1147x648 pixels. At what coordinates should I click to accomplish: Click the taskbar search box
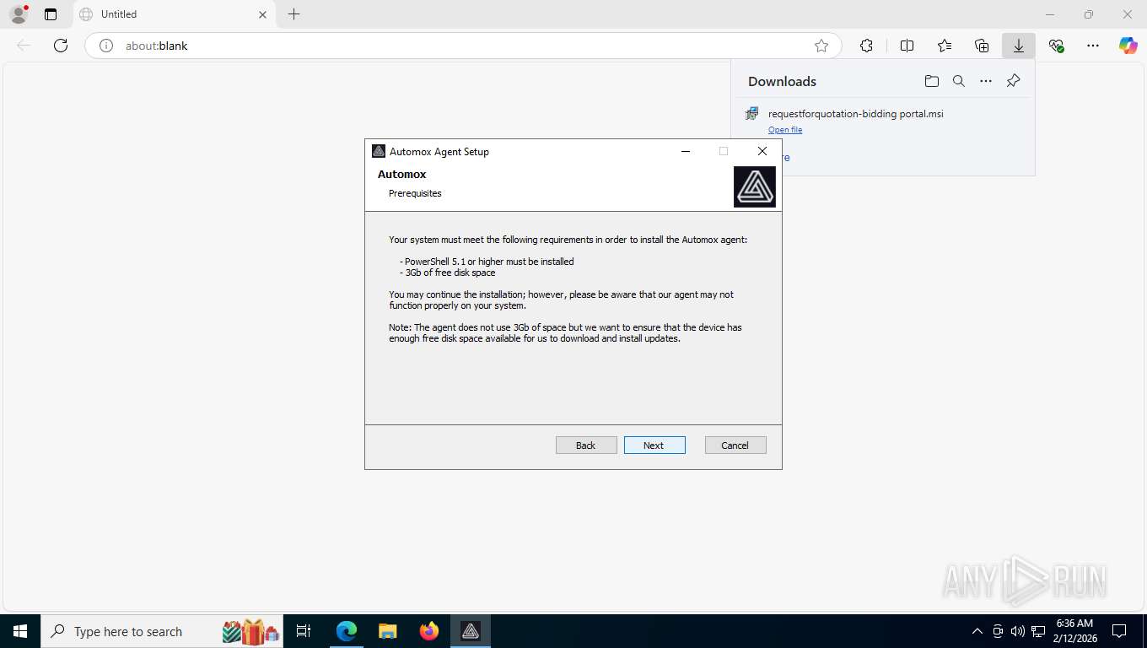pyautogui.click(x=162, y=631)
